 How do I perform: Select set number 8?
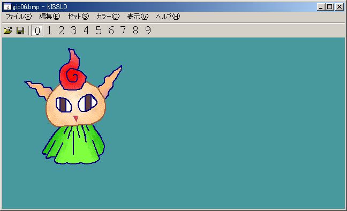point(135,31)
